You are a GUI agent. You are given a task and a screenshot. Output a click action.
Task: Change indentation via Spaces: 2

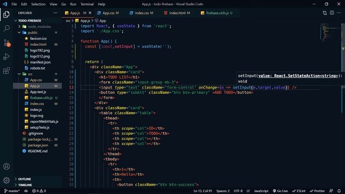click(223, 191)
